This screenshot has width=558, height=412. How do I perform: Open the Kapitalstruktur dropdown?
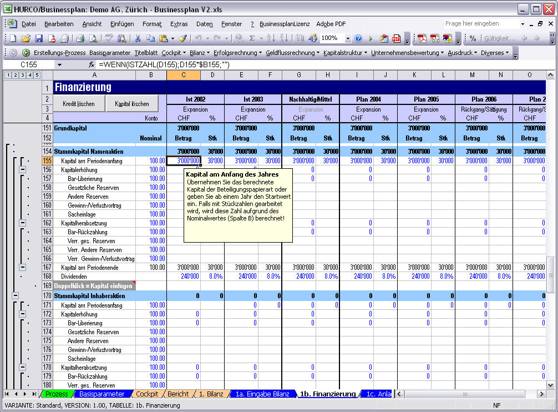(x=345, y=53)
